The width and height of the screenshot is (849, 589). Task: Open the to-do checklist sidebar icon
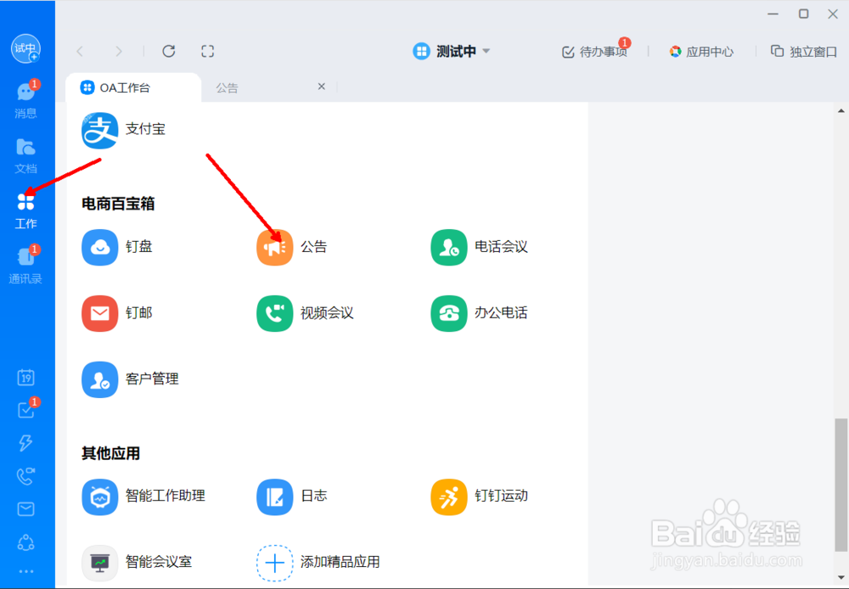(25, 410)
